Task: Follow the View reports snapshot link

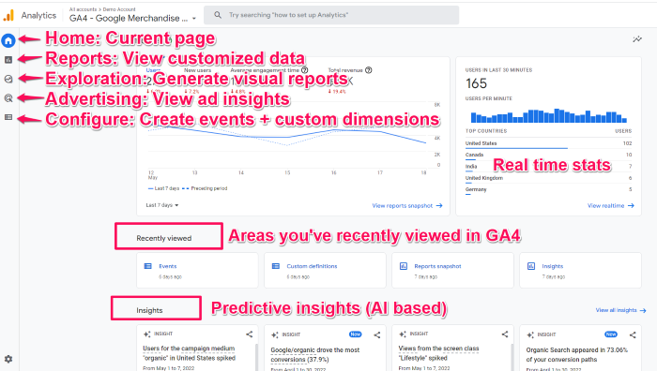Action: [x=407, y=206]
